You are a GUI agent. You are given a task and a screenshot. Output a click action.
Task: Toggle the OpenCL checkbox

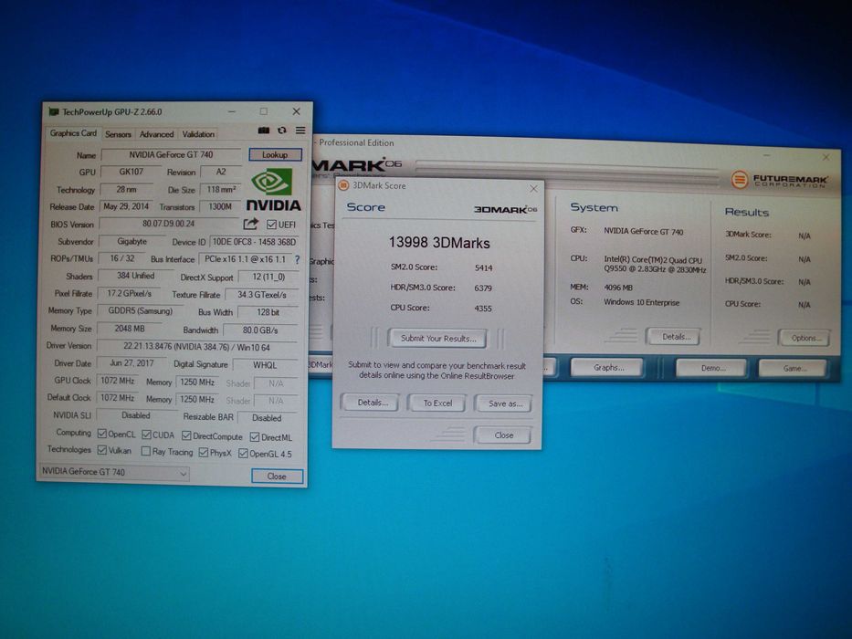pos(102,434)
